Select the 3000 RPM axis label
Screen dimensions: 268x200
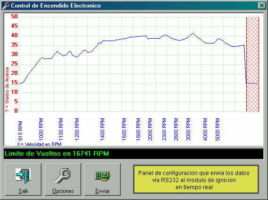188,129
